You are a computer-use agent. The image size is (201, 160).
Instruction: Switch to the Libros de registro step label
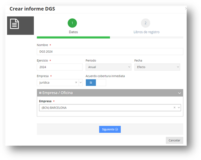click(x=147, y=32)
